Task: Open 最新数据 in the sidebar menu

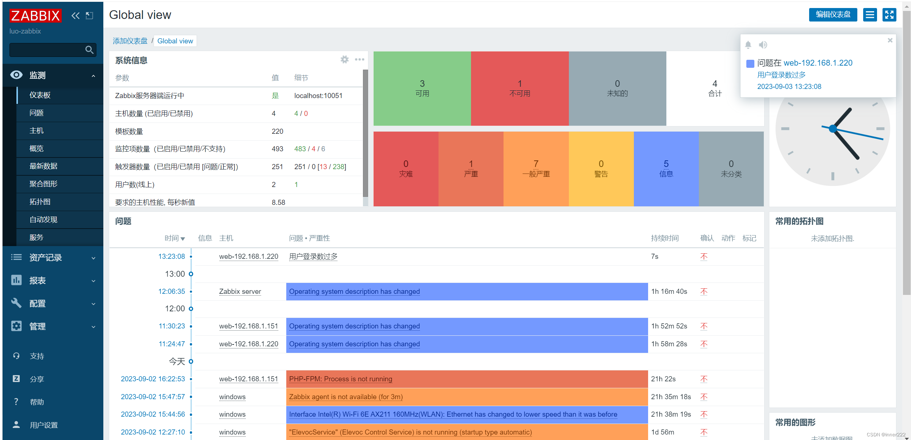Action: 60,166
